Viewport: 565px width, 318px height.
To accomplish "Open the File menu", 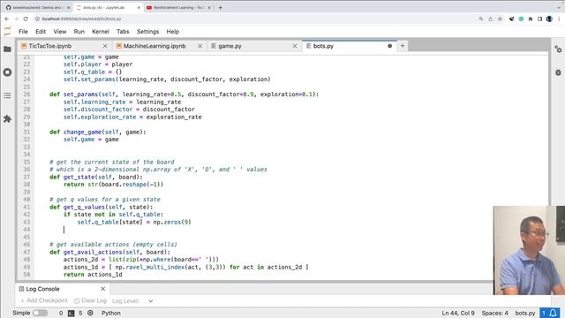I will (x=23, y=32).
